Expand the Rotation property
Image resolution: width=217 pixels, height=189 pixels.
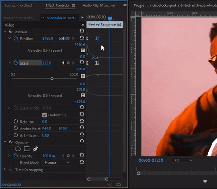click(x=9, y=121)
